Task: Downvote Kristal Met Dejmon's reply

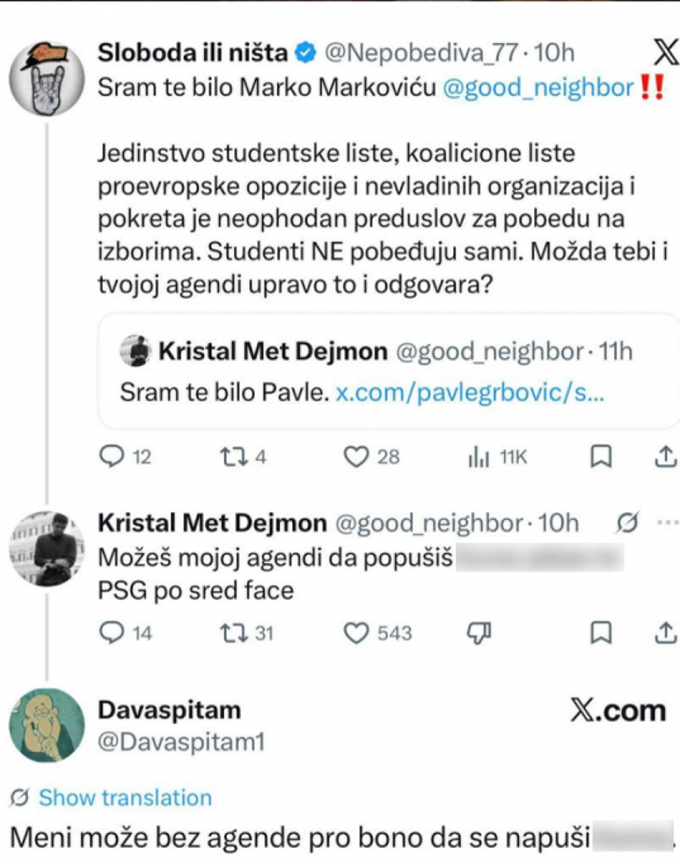Action: point(481,633)
